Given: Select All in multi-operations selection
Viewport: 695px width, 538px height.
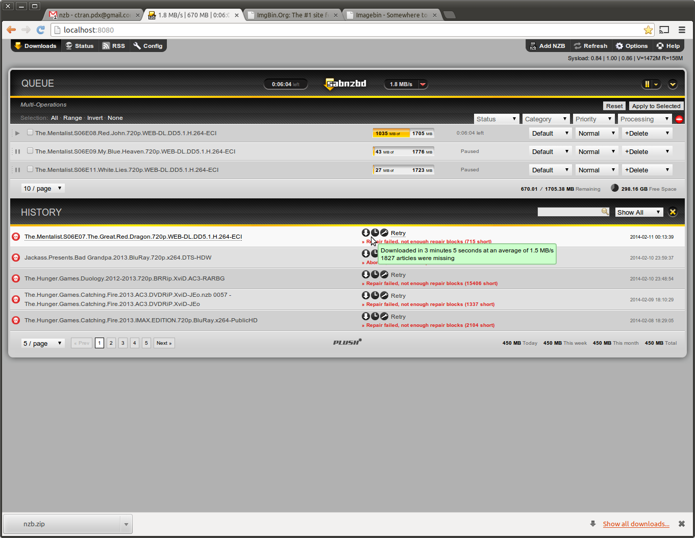Looking at the screenshot, I should pyautogui.click(x=55, y=118).
